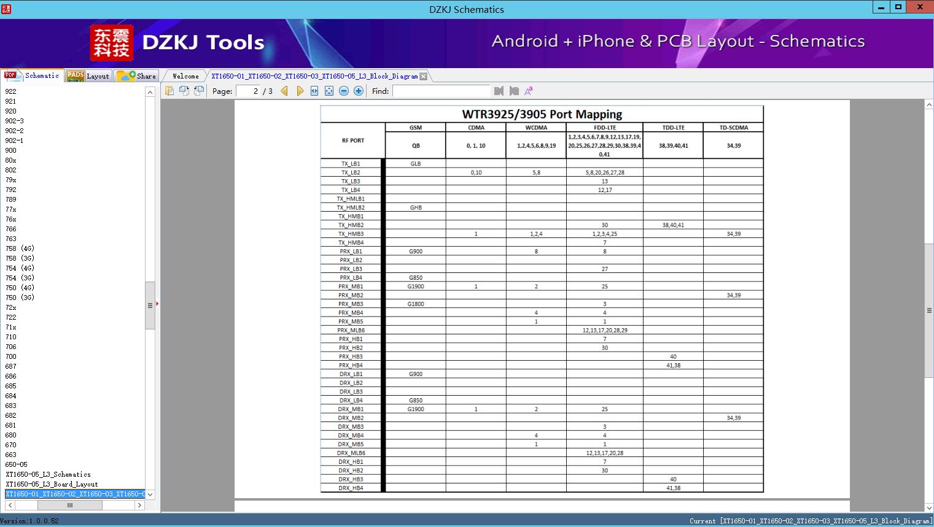Switch to the Welcome document tab
934x527 pixels.
185,76
